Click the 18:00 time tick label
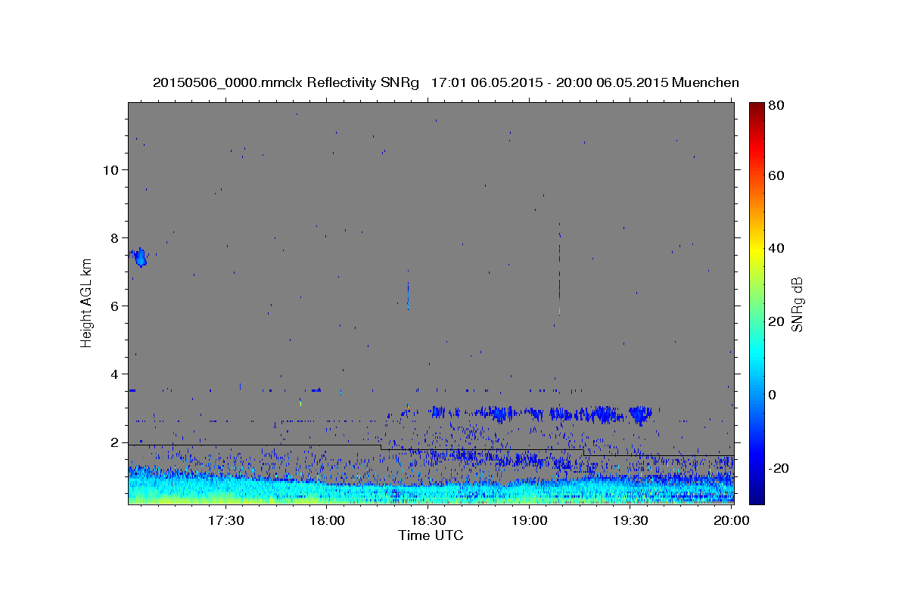 [x=328, y=521]
